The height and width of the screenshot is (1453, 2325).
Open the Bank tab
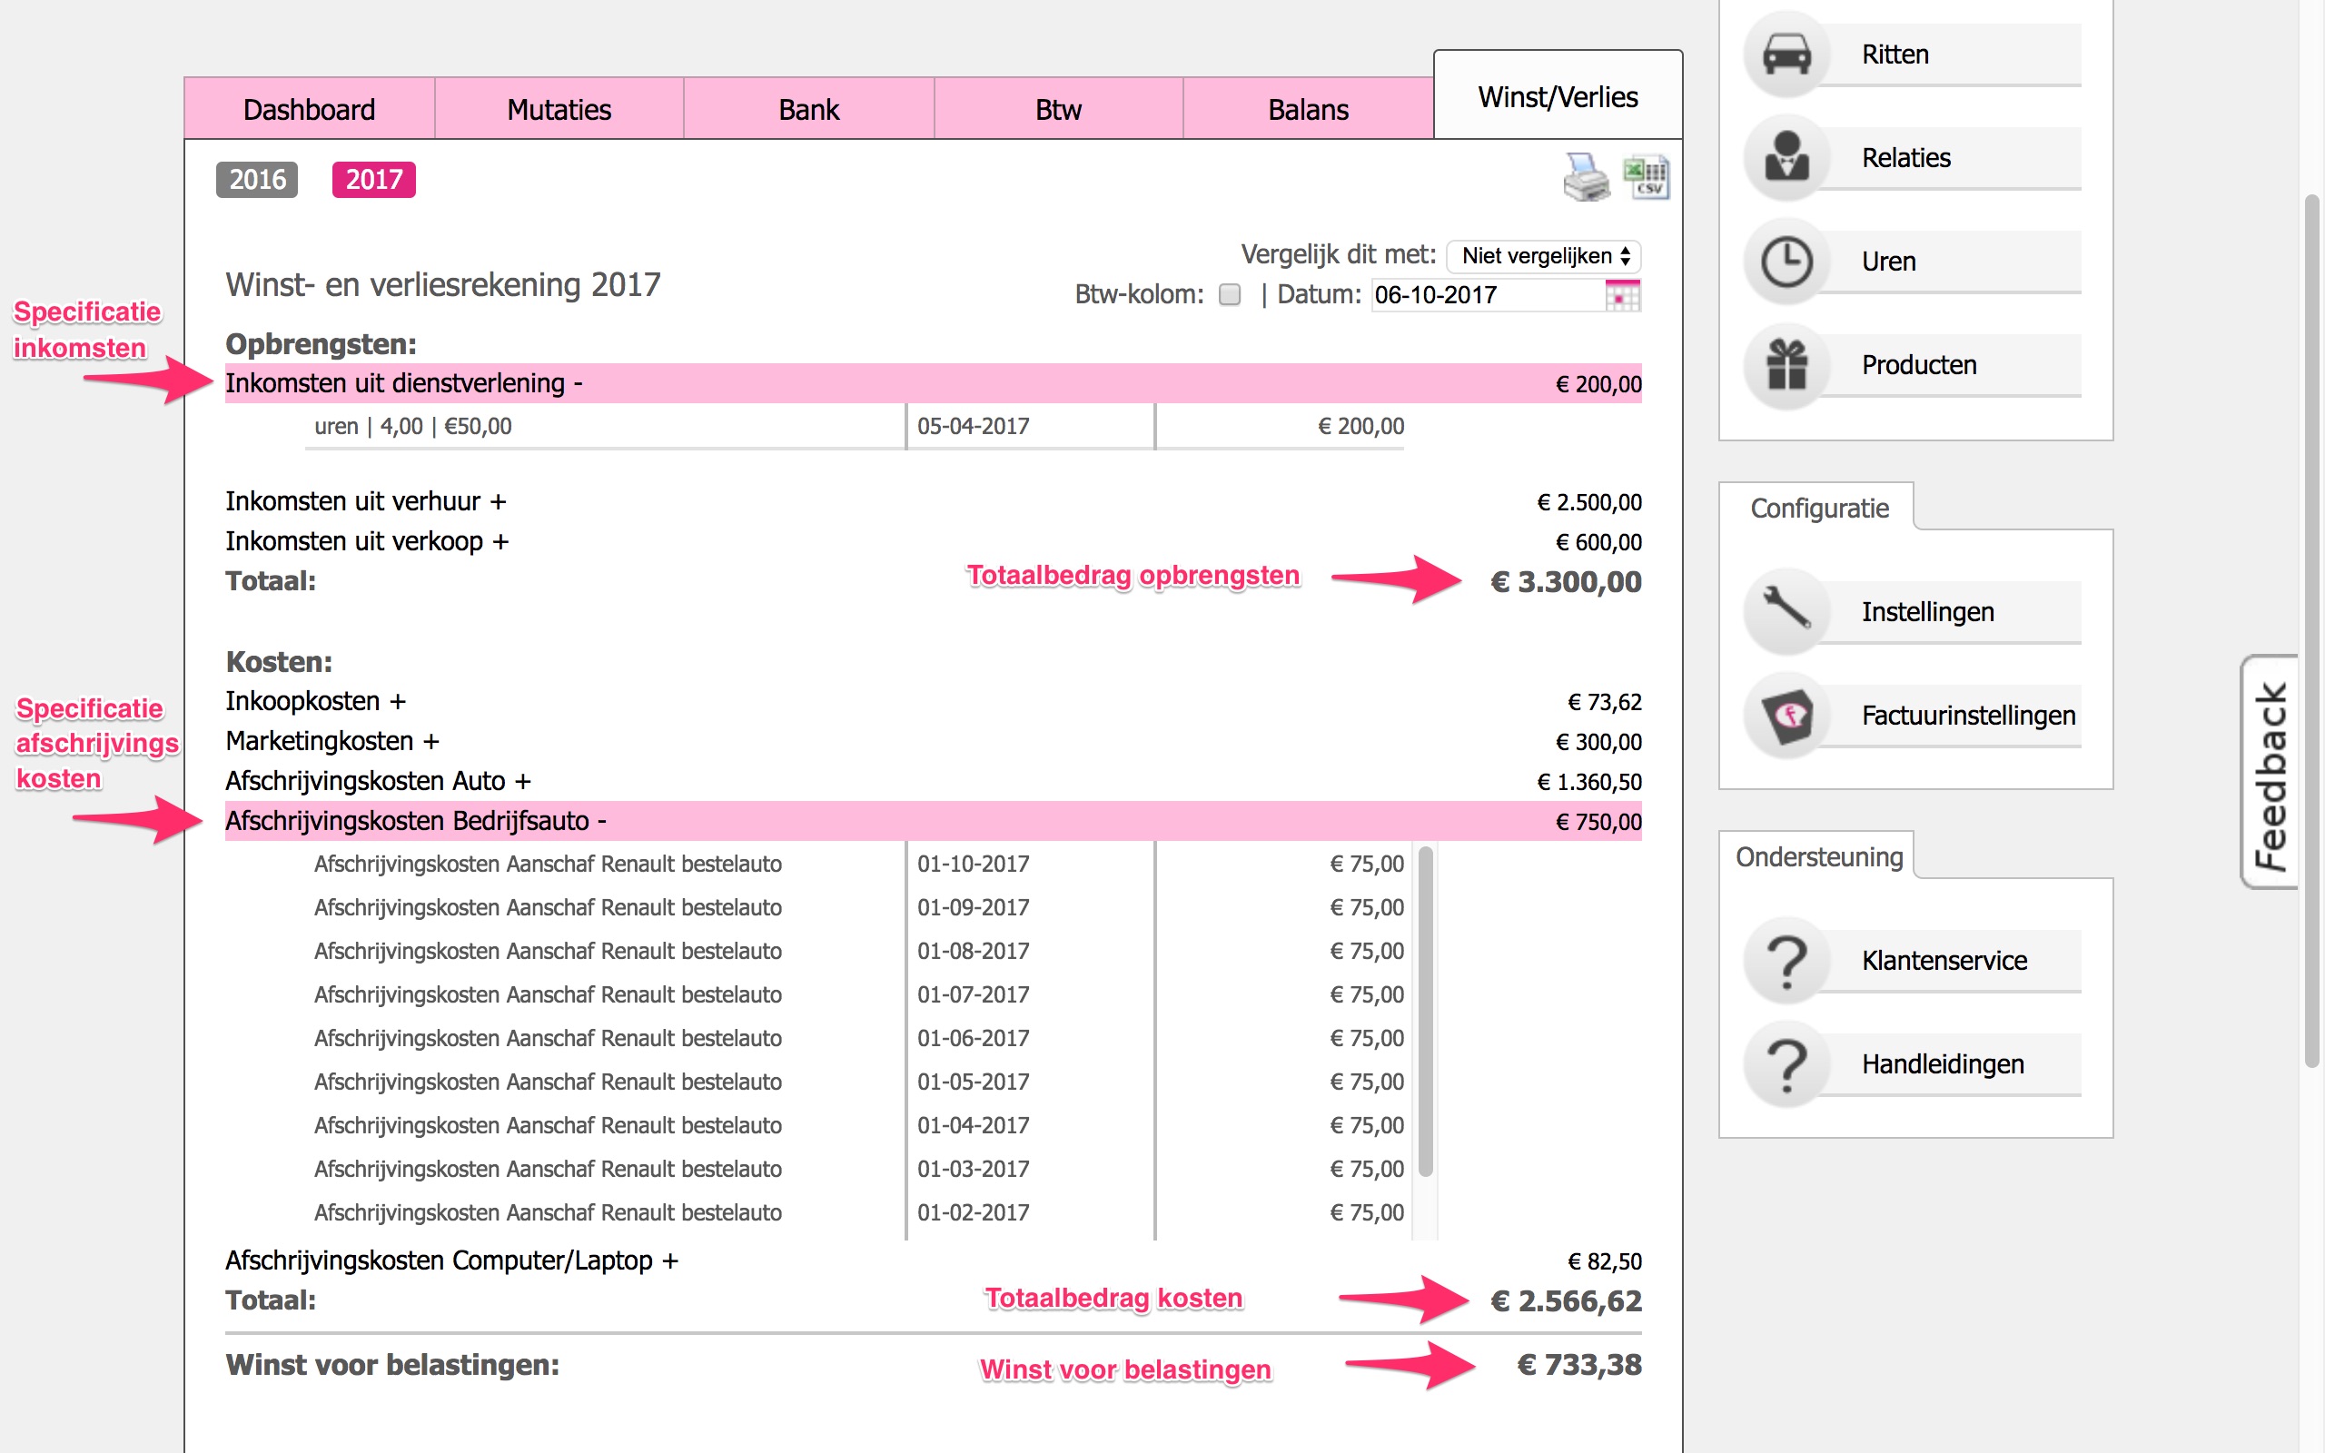809,109
